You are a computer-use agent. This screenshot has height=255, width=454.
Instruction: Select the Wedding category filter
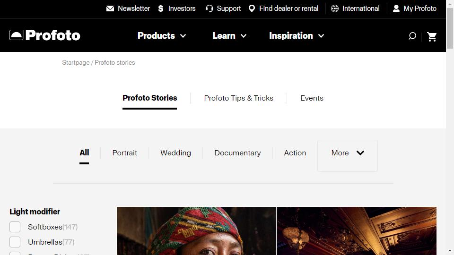[x=176, y=153]
